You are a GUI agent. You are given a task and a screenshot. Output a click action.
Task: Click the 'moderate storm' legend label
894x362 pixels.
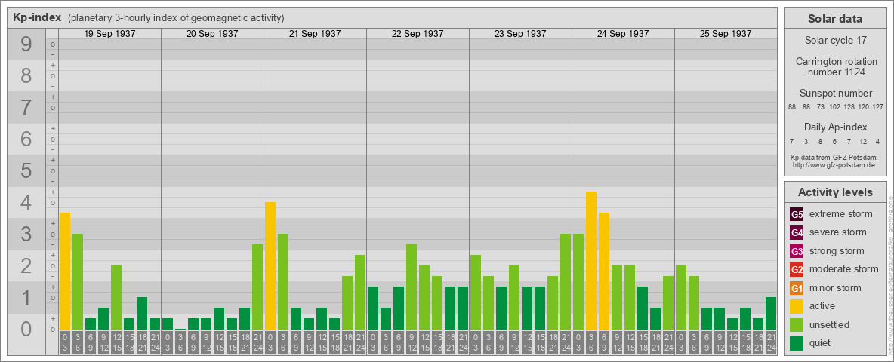[844, 268]
